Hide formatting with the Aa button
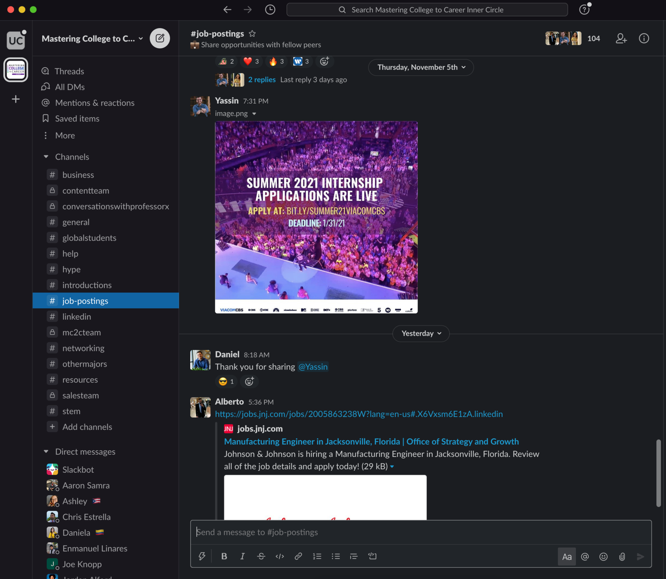This screenshot has width=666, height=579. click(567, 557)
